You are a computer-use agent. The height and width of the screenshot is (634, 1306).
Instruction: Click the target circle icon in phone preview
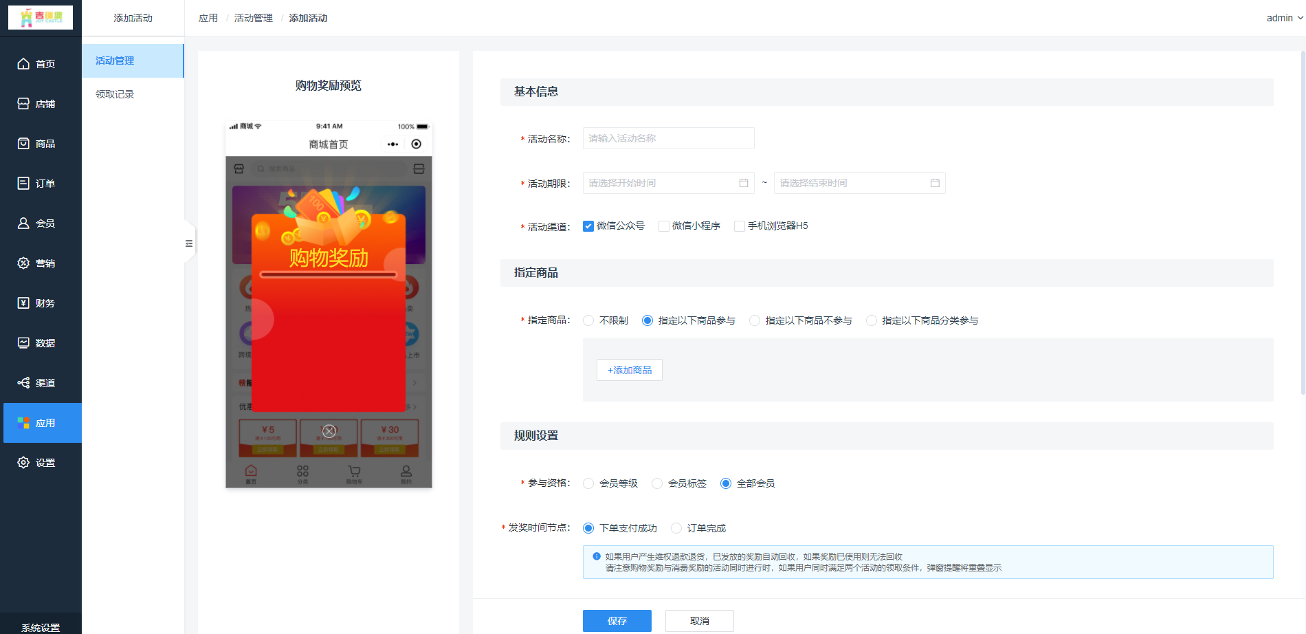pos(416,144)
